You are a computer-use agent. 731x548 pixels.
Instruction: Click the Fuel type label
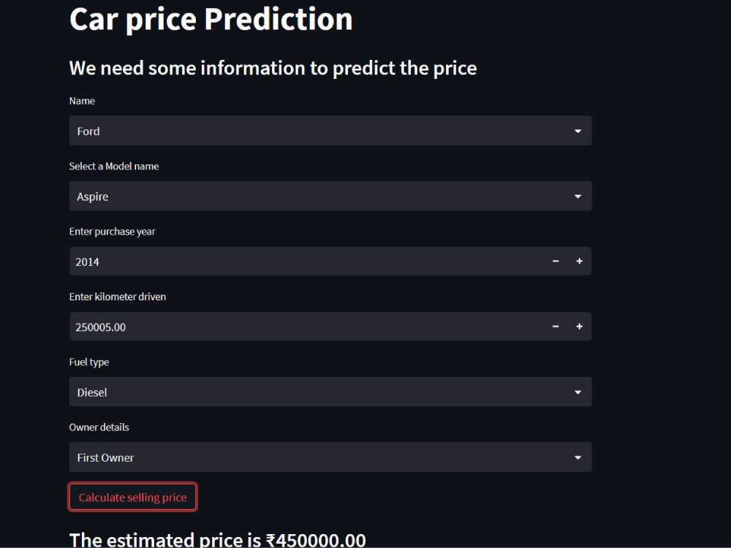(x=89, y=362)
